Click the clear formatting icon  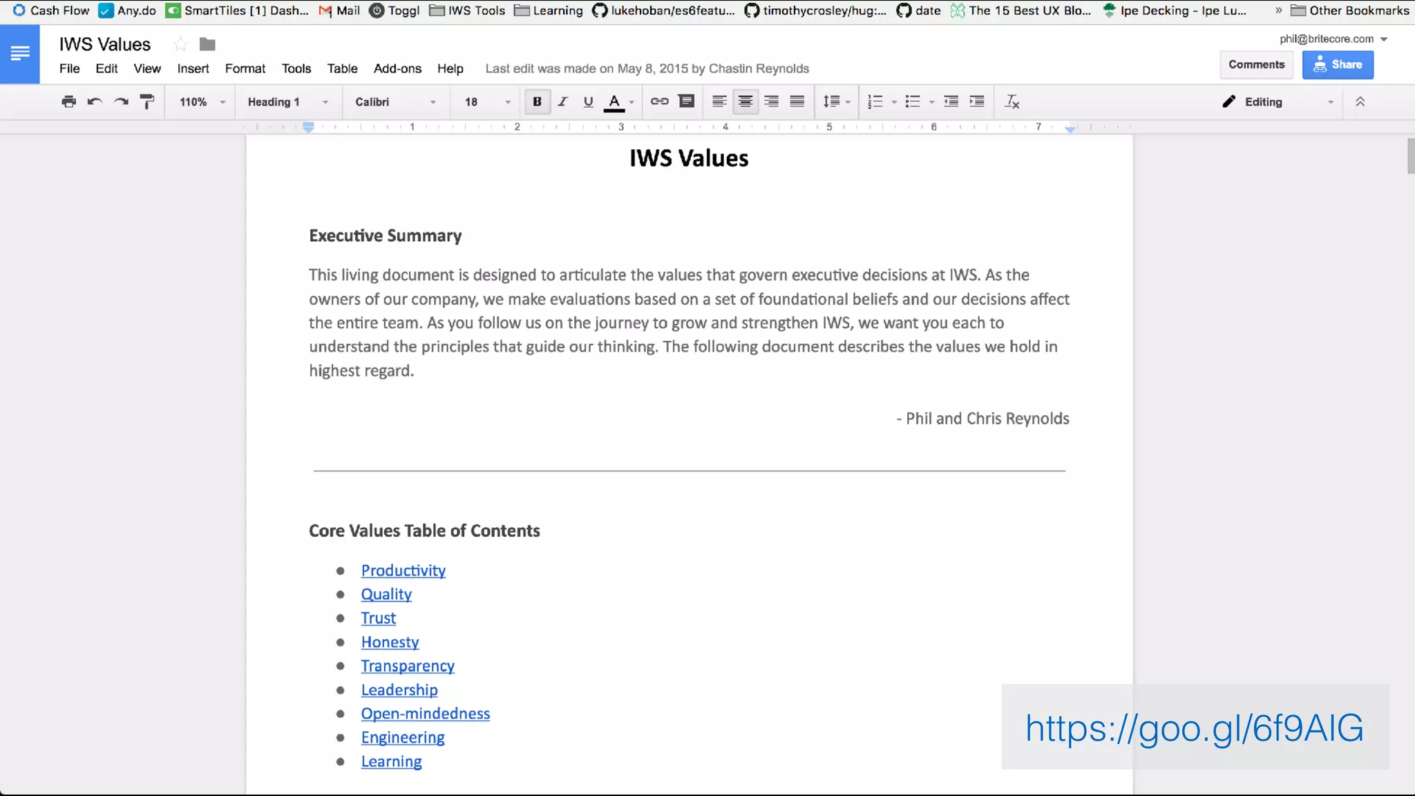click(1012, 102)
